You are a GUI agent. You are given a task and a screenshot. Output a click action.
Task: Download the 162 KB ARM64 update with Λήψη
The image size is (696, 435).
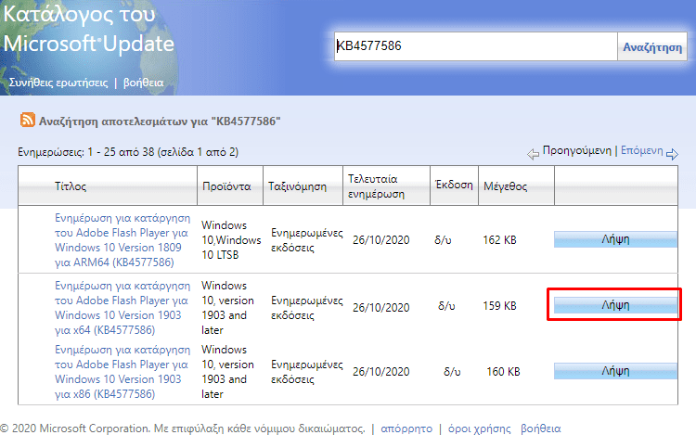point(615,239)
